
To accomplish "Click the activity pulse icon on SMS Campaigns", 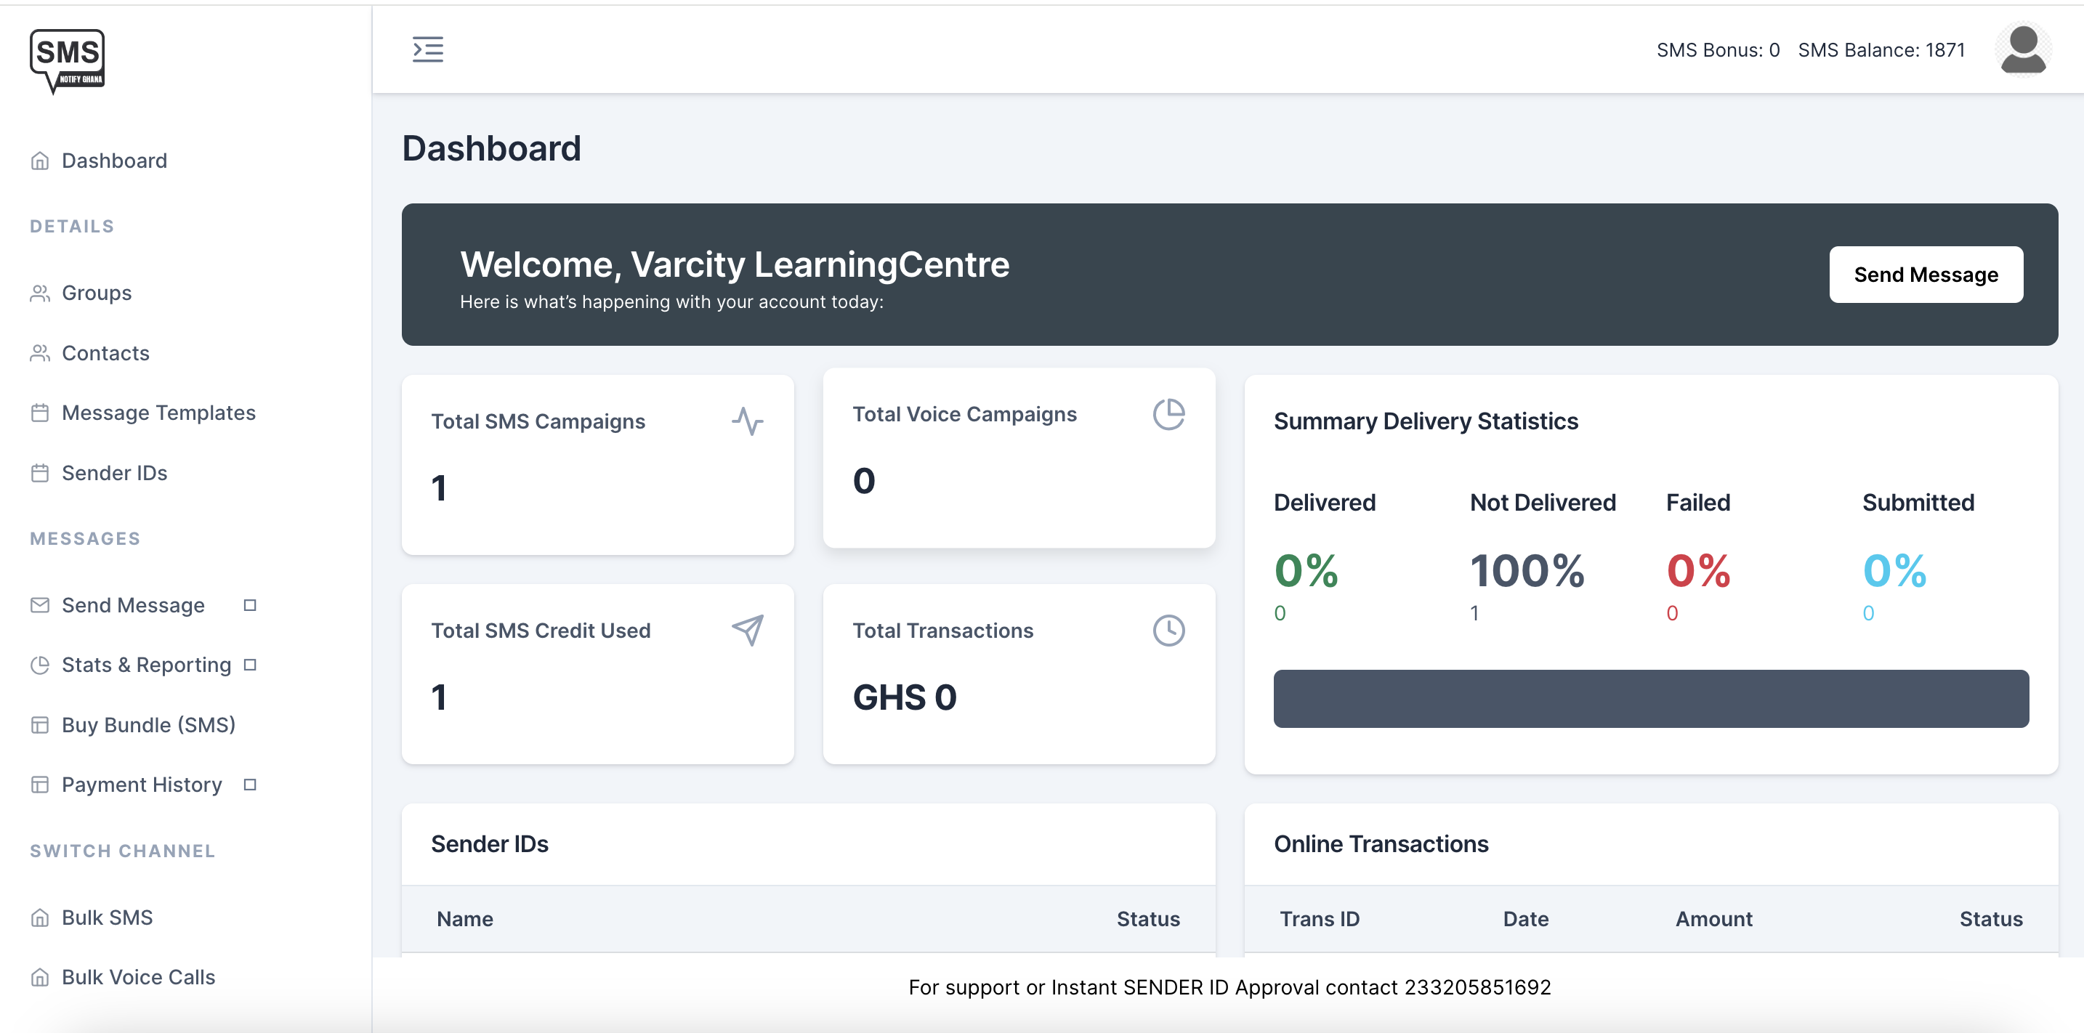I will point(748,421).
